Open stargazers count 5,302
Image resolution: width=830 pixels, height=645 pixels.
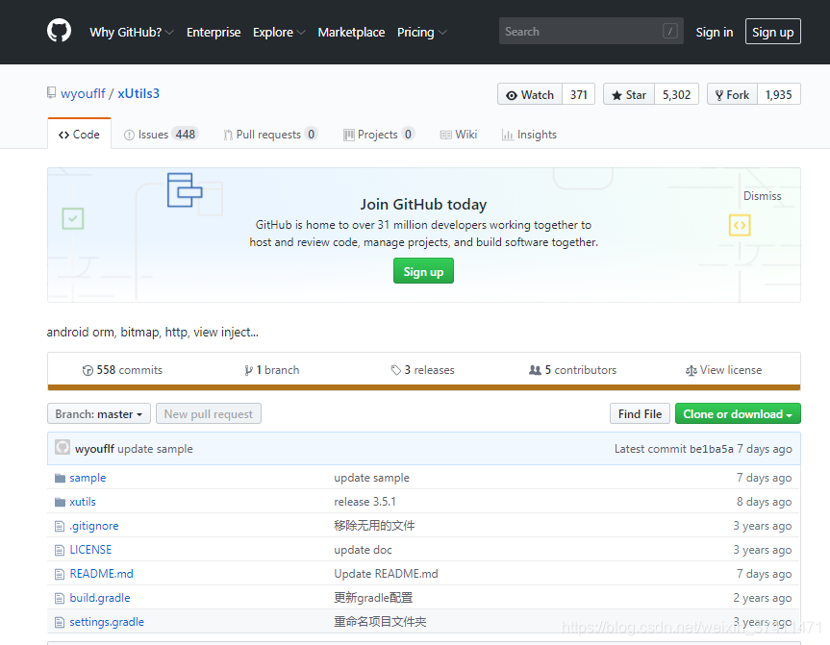(676, 95)
